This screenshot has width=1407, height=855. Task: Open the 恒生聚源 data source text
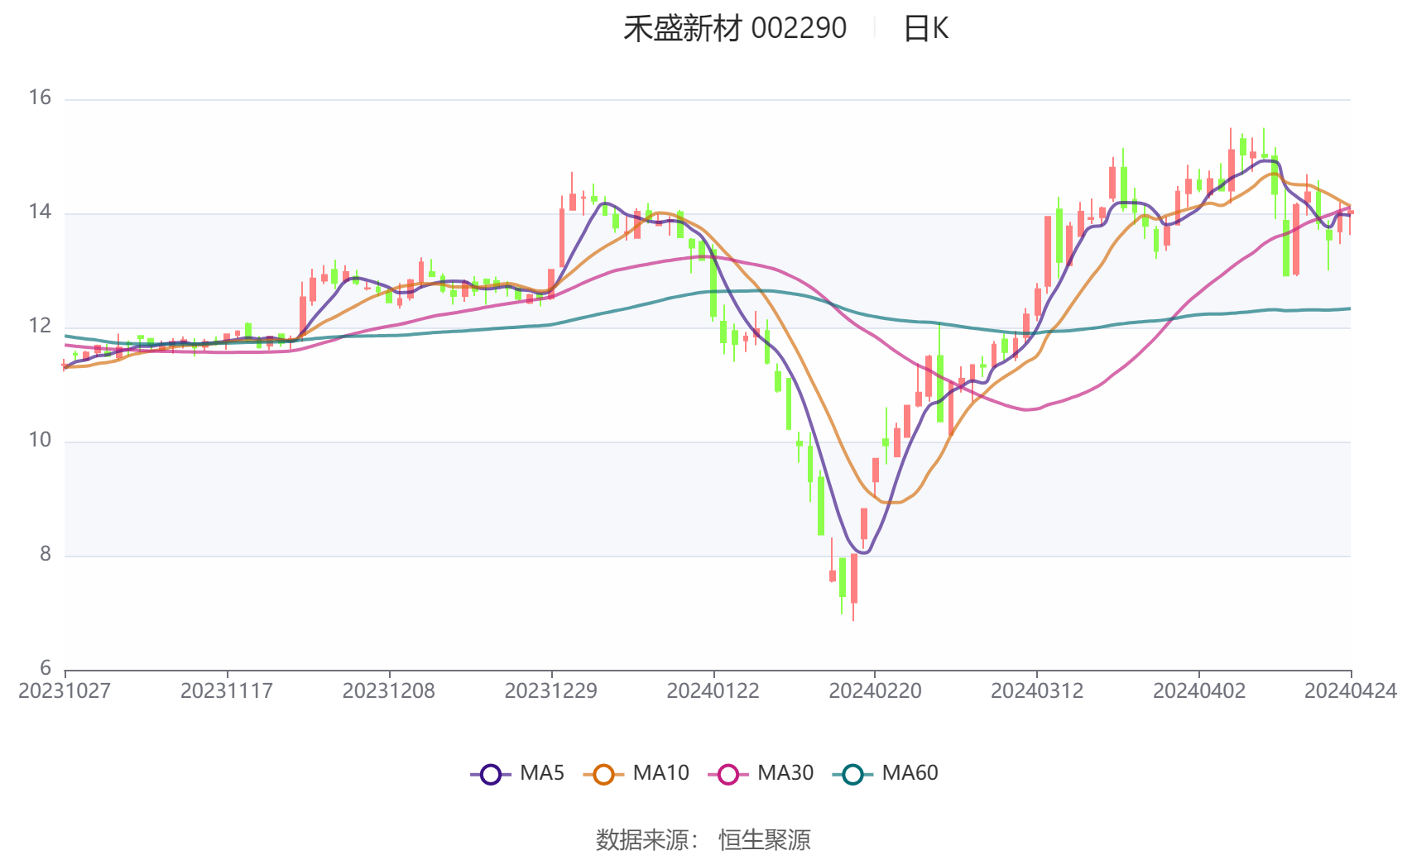click(x=764, y=839)
